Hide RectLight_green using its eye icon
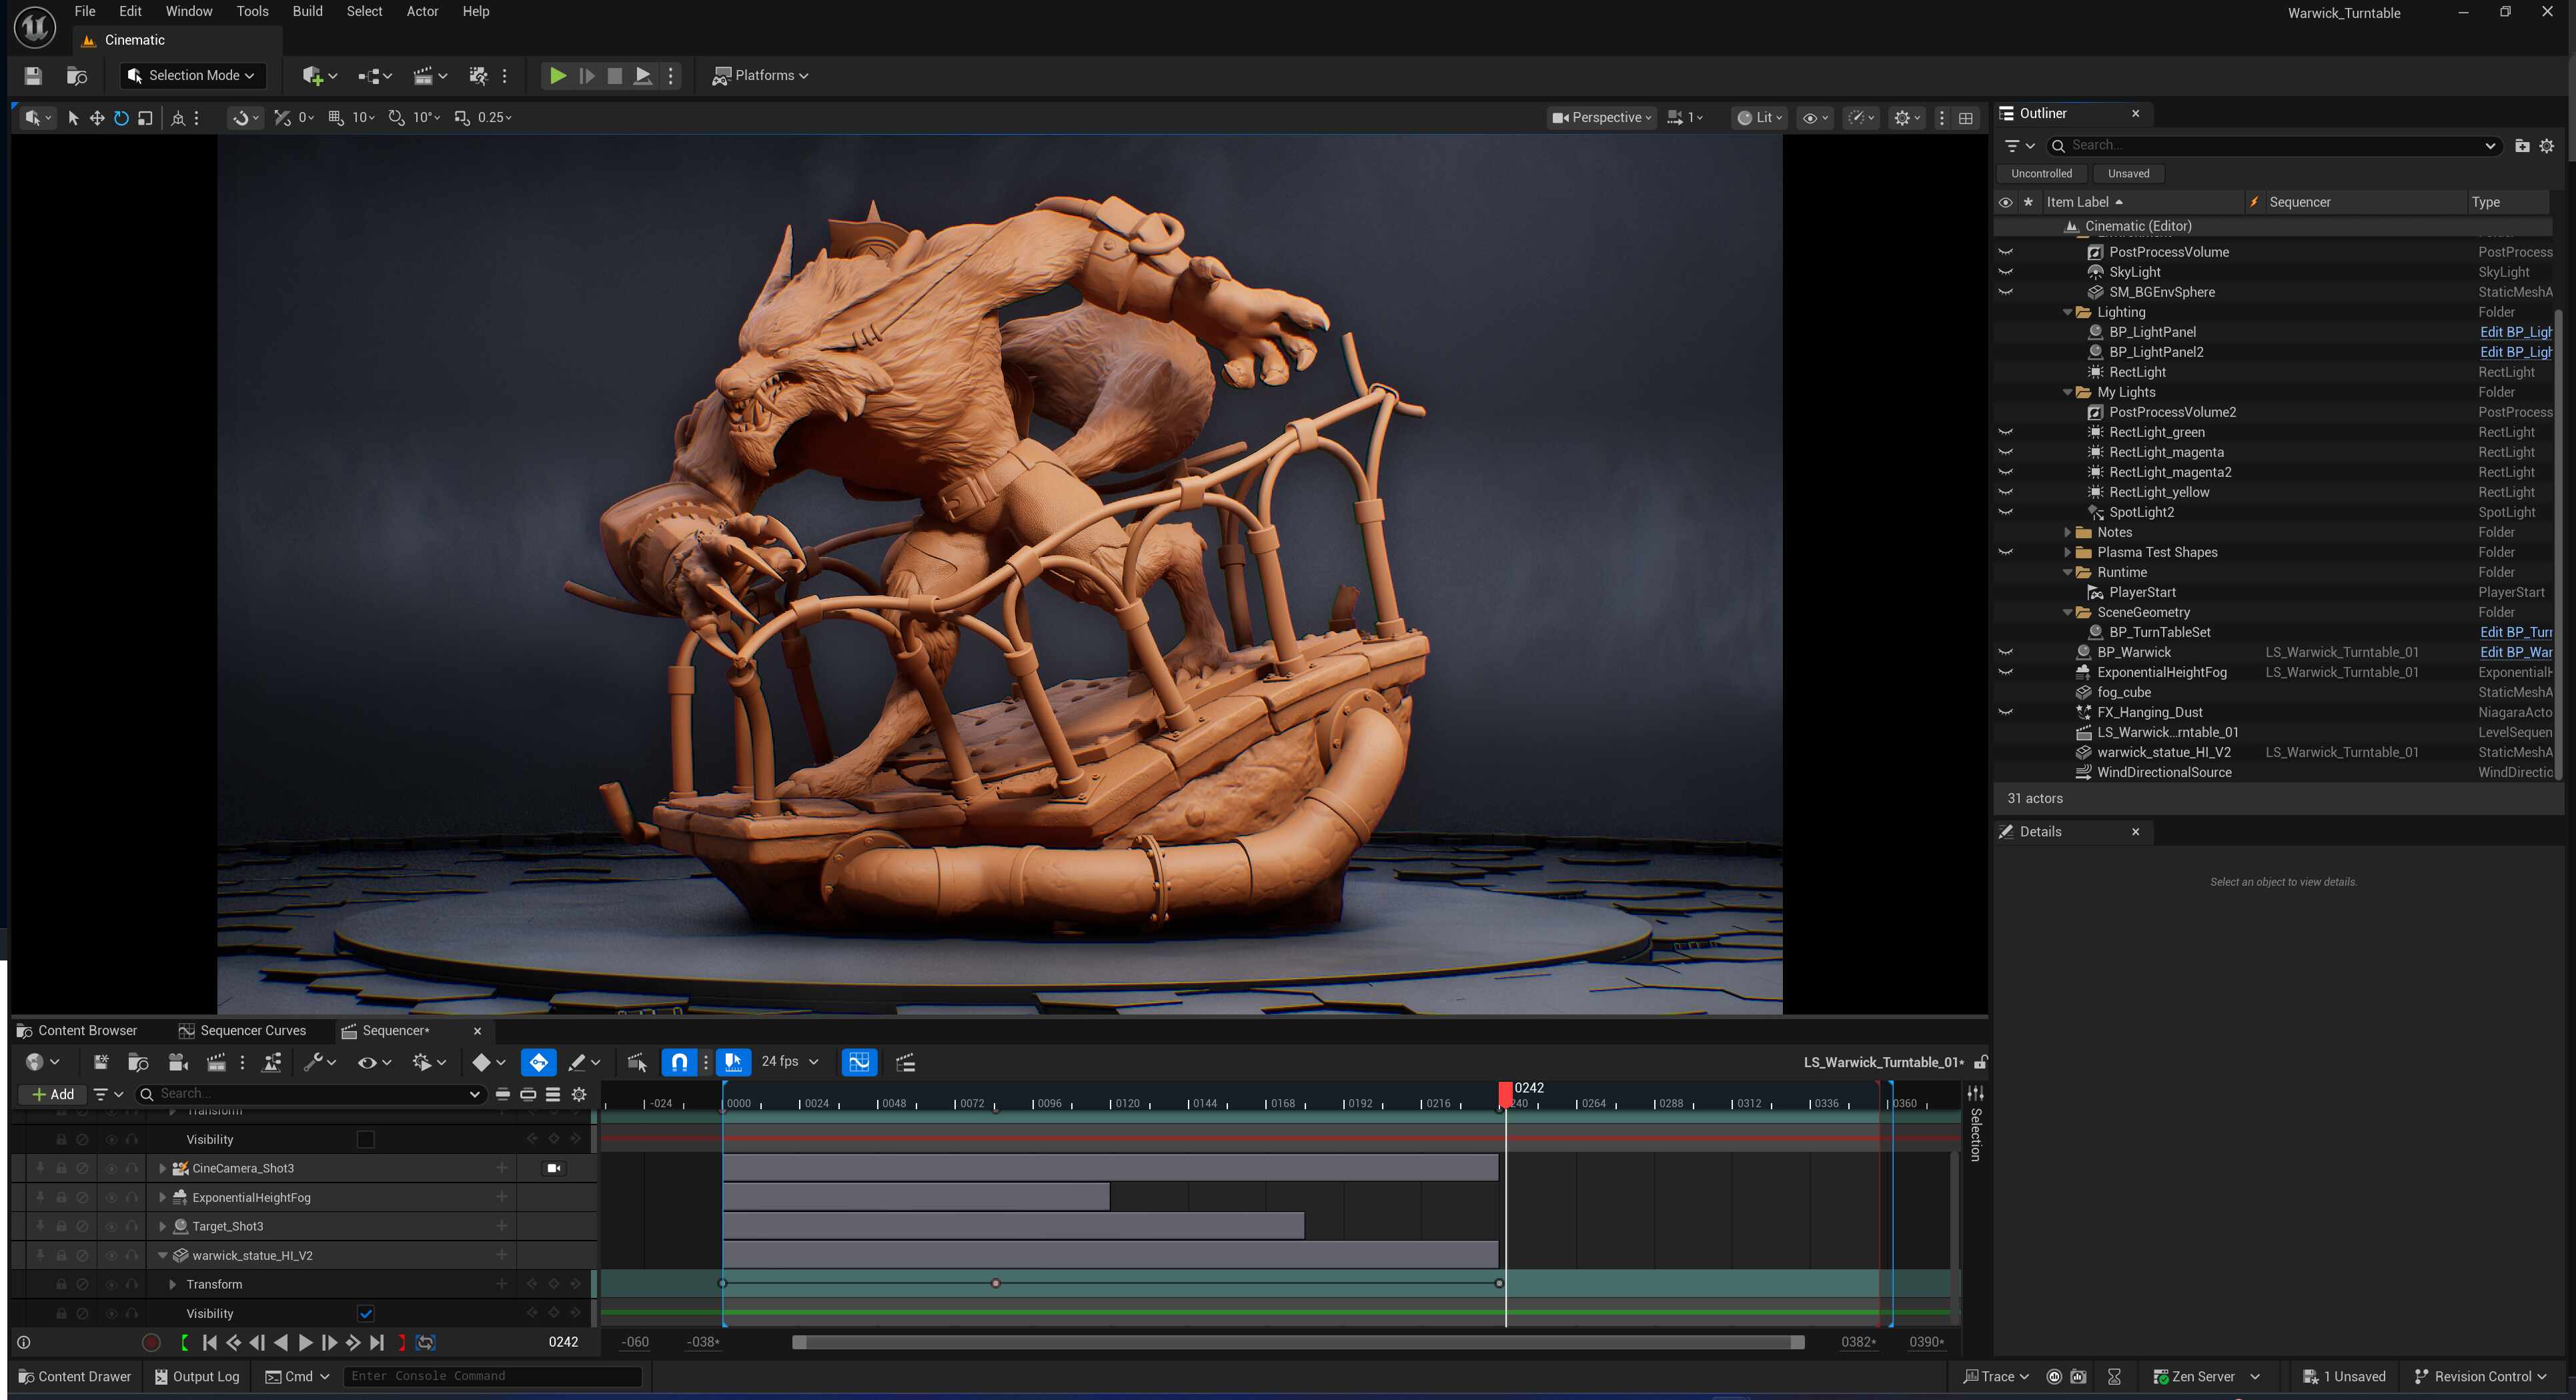 point(2005,432)
